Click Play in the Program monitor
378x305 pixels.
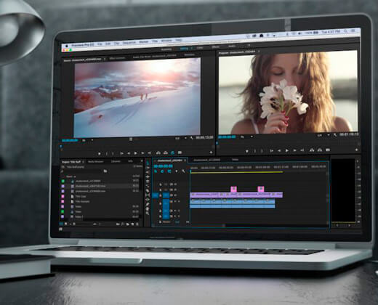pyautogui.click(x=287, y=150)
